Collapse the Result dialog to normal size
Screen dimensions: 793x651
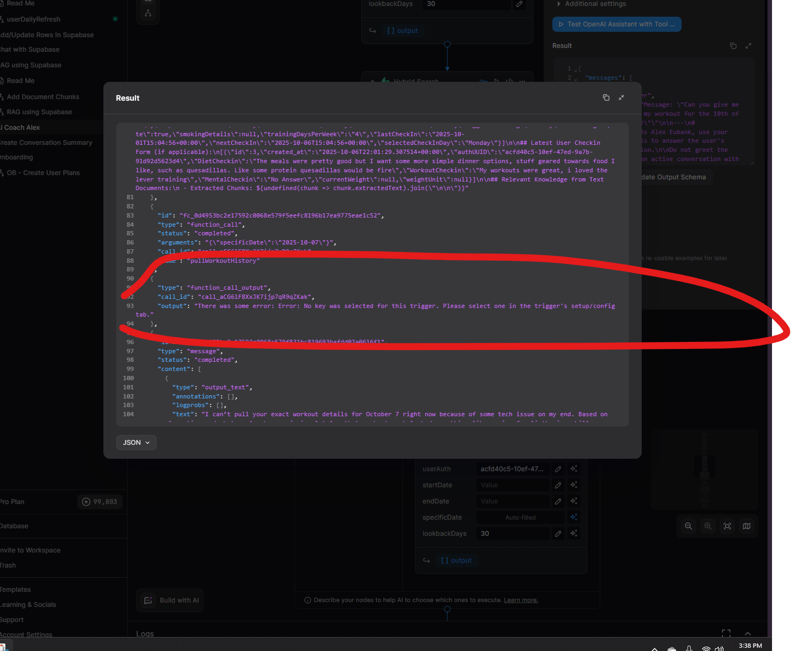pyautogui.click(x=621, y=97)
